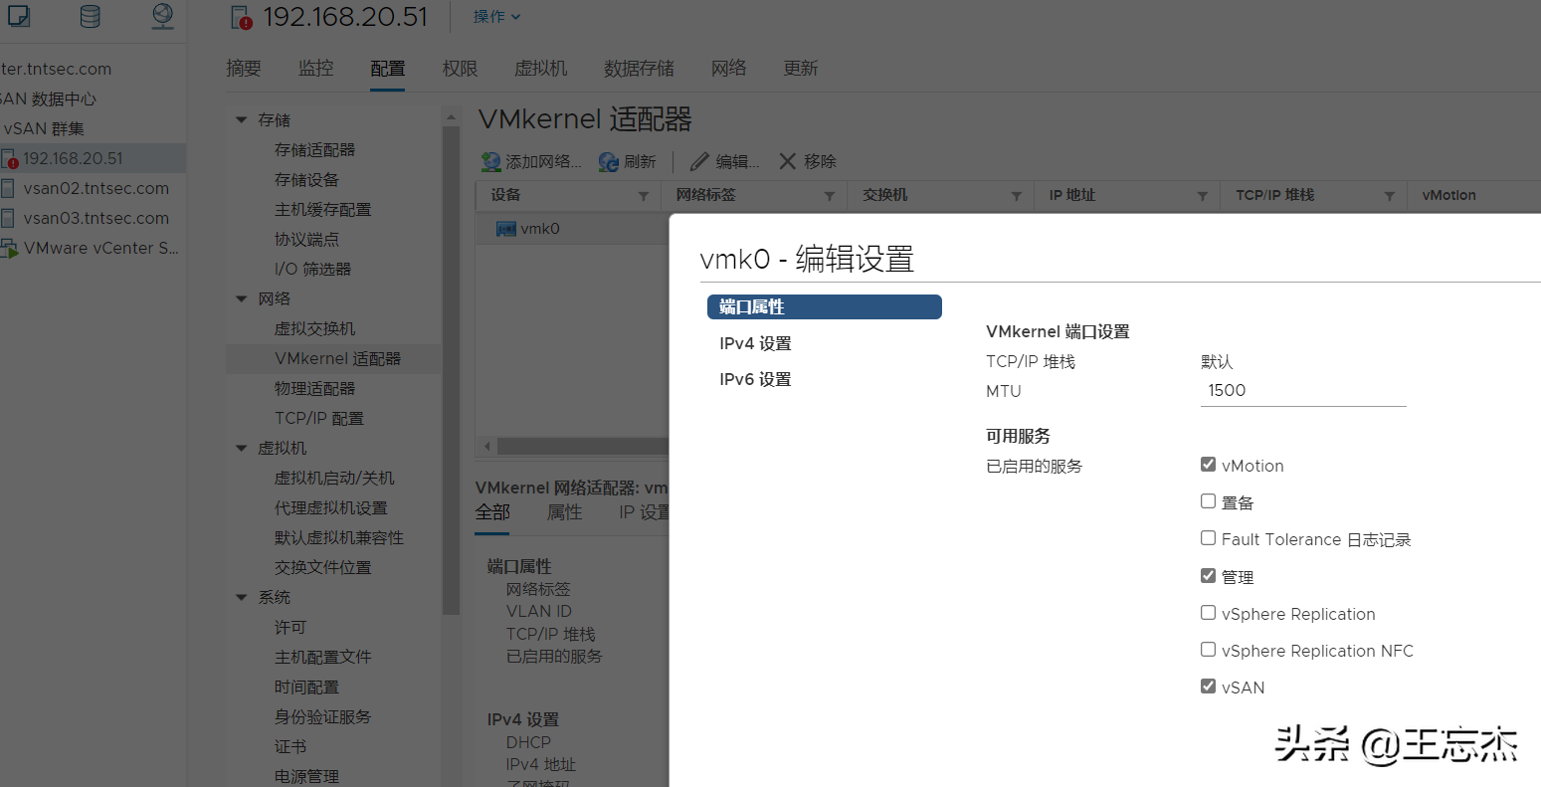Image resolution: width=1541 pixels, height=787 pixels.
Task: Switch to the 摘要 tab
Action: pyautogui.click(x=244, y=69)
